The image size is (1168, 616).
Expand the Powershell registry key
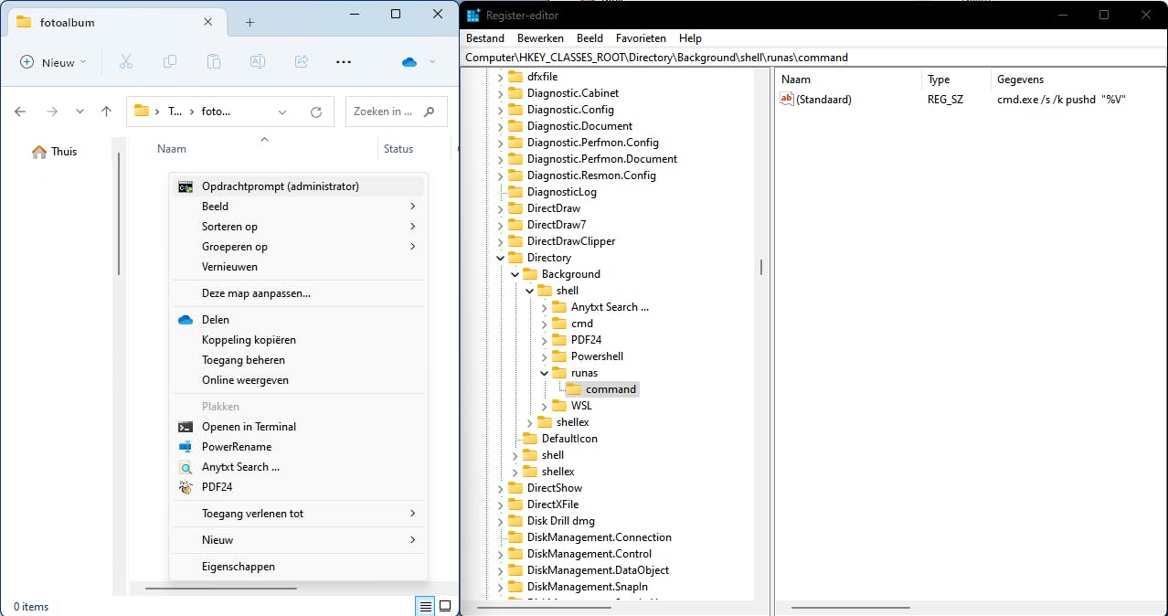544,356
